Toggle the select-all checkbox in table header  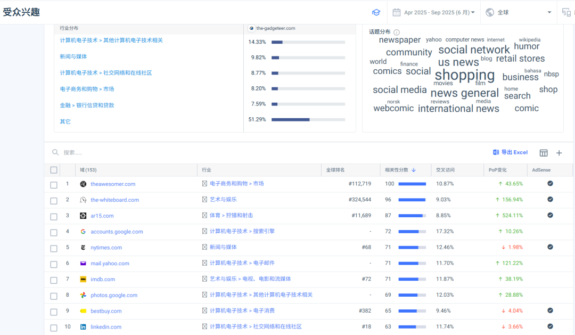pyautogui.click(x=54, y=170)
